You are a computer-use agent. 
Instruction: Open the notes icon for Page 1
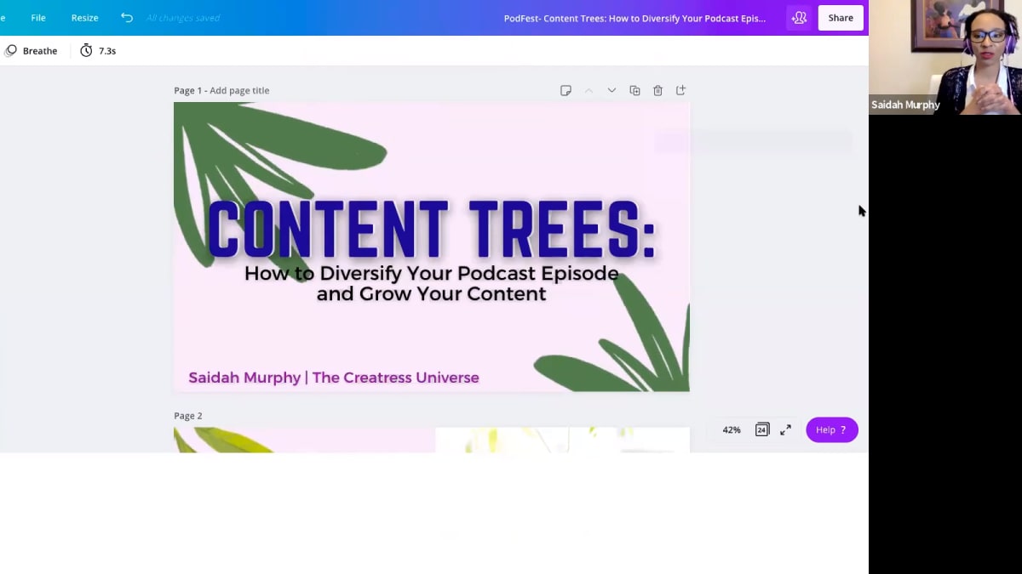click(566, 90)
